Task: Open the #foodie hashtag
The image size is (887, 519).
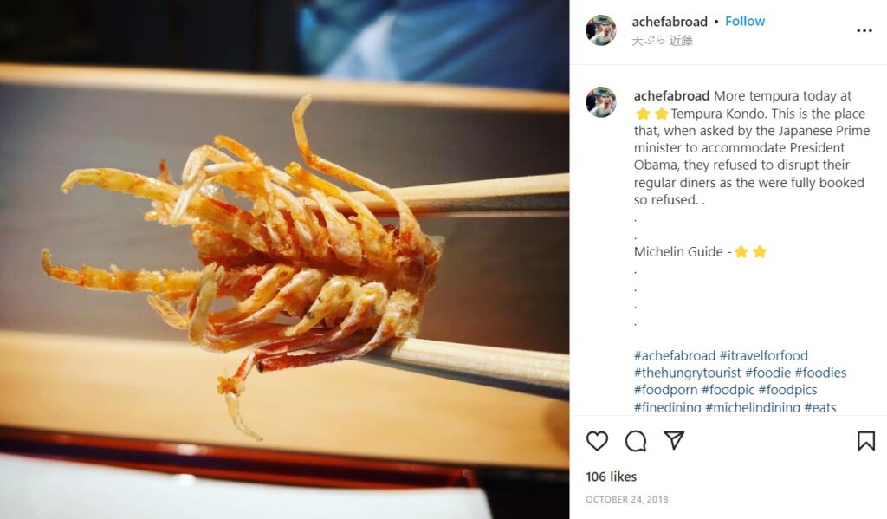Action: pos(767,373)
